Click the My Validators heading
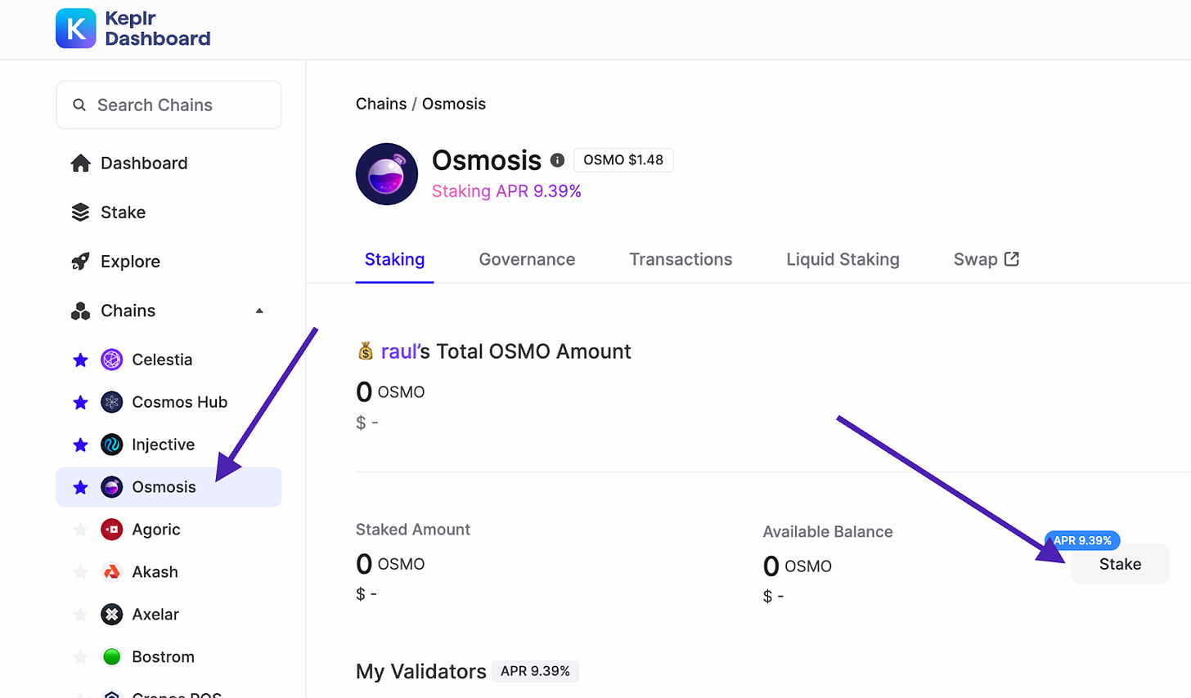The image size is (1191, 698). 421,672
